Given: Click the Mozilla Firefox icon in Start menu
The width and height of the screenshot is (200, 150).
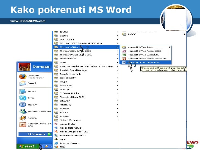Looking at the screenshot, I should pos(23,77).
